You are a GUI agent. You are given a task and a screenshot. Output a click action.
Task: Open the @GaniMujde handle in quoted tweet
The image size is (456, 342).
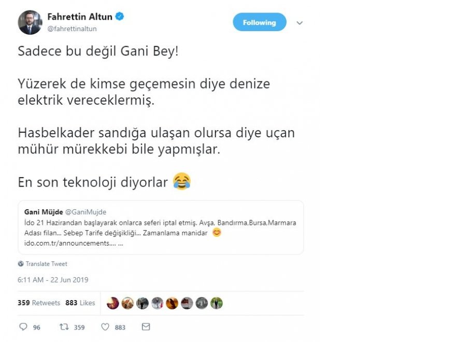coord(86,212)
